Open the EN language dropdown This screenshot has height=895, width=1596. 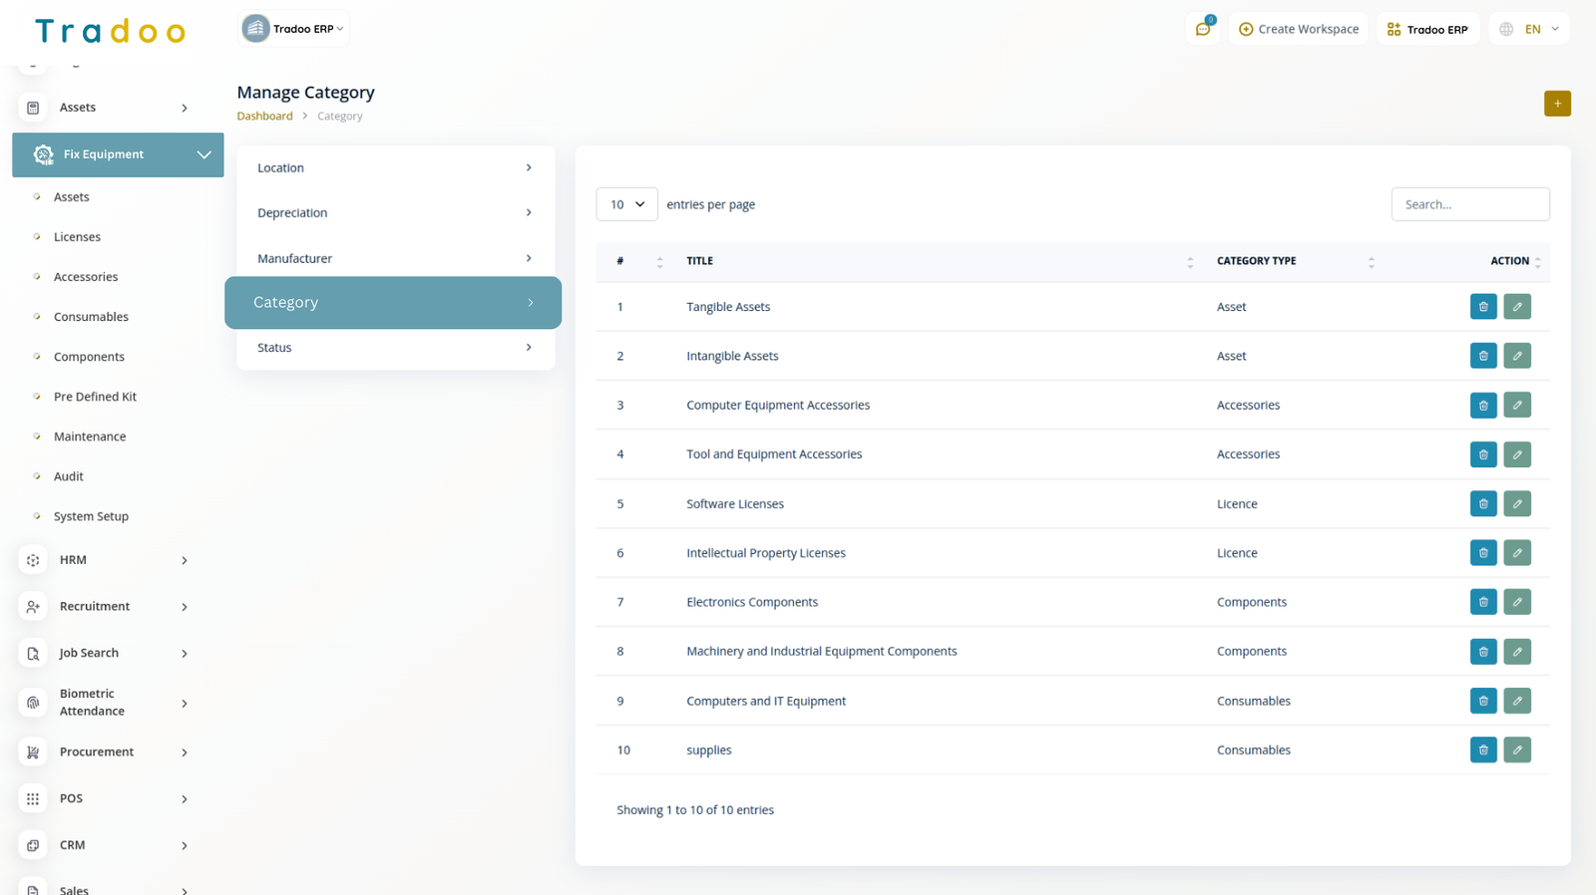(x=1530, y=29)
